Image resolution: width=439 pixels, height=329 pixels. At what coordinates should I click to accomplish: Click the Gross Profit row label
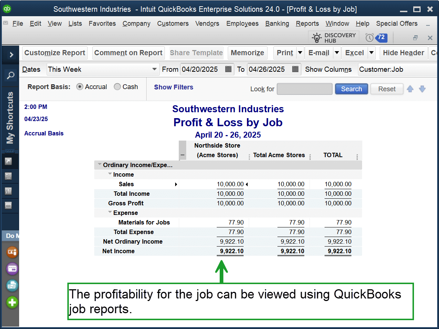point(126,203)
